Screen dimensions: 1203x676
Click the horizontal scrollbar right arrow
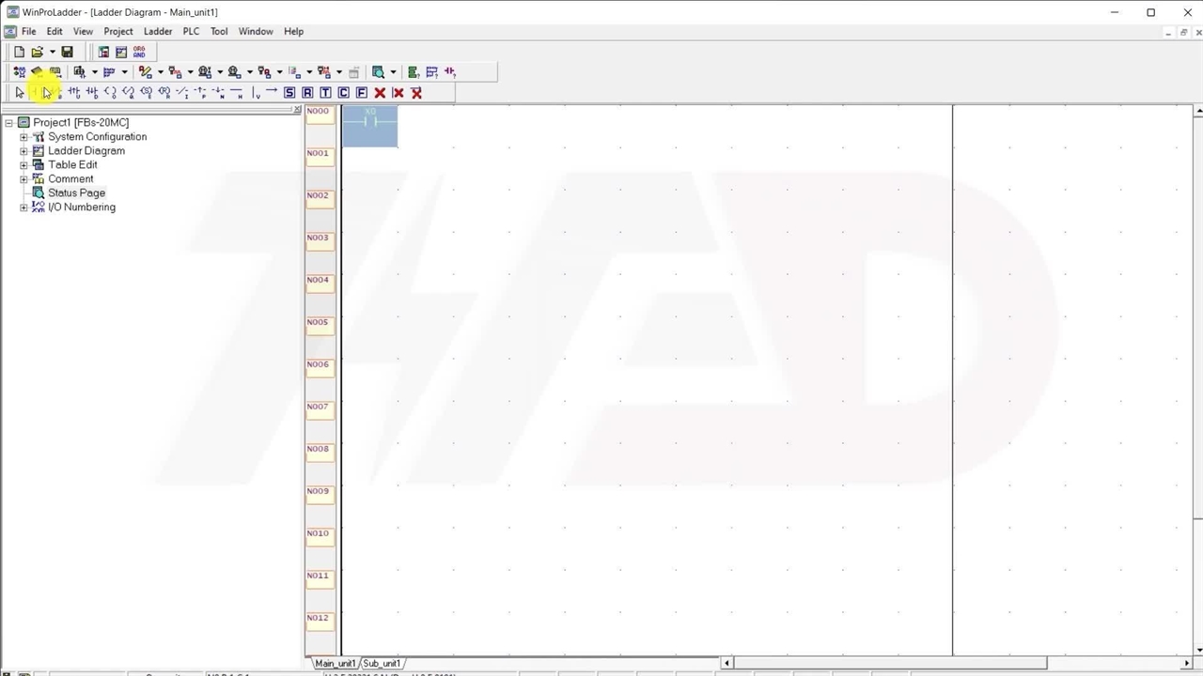pos(1187,663)
